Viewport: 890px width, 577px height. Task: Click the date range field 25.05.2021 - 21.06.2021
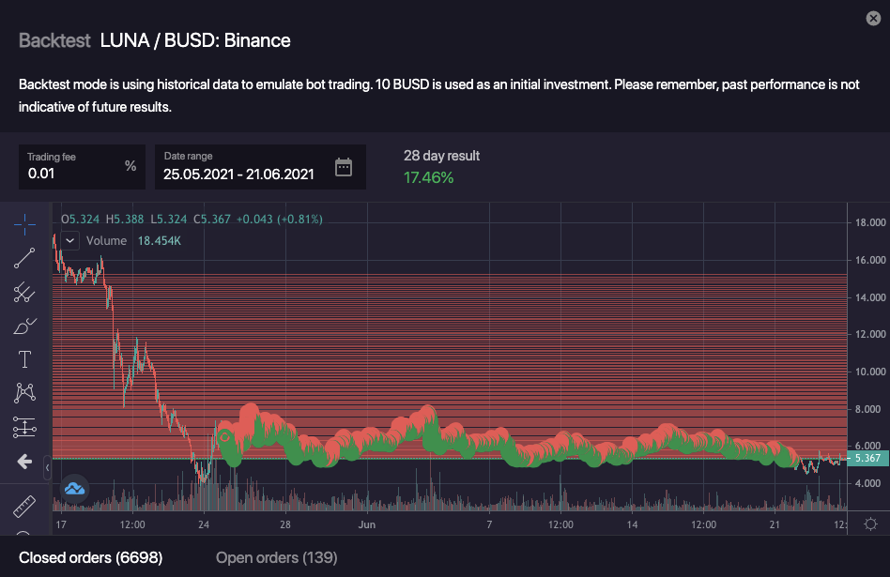(x=238, y=174)
